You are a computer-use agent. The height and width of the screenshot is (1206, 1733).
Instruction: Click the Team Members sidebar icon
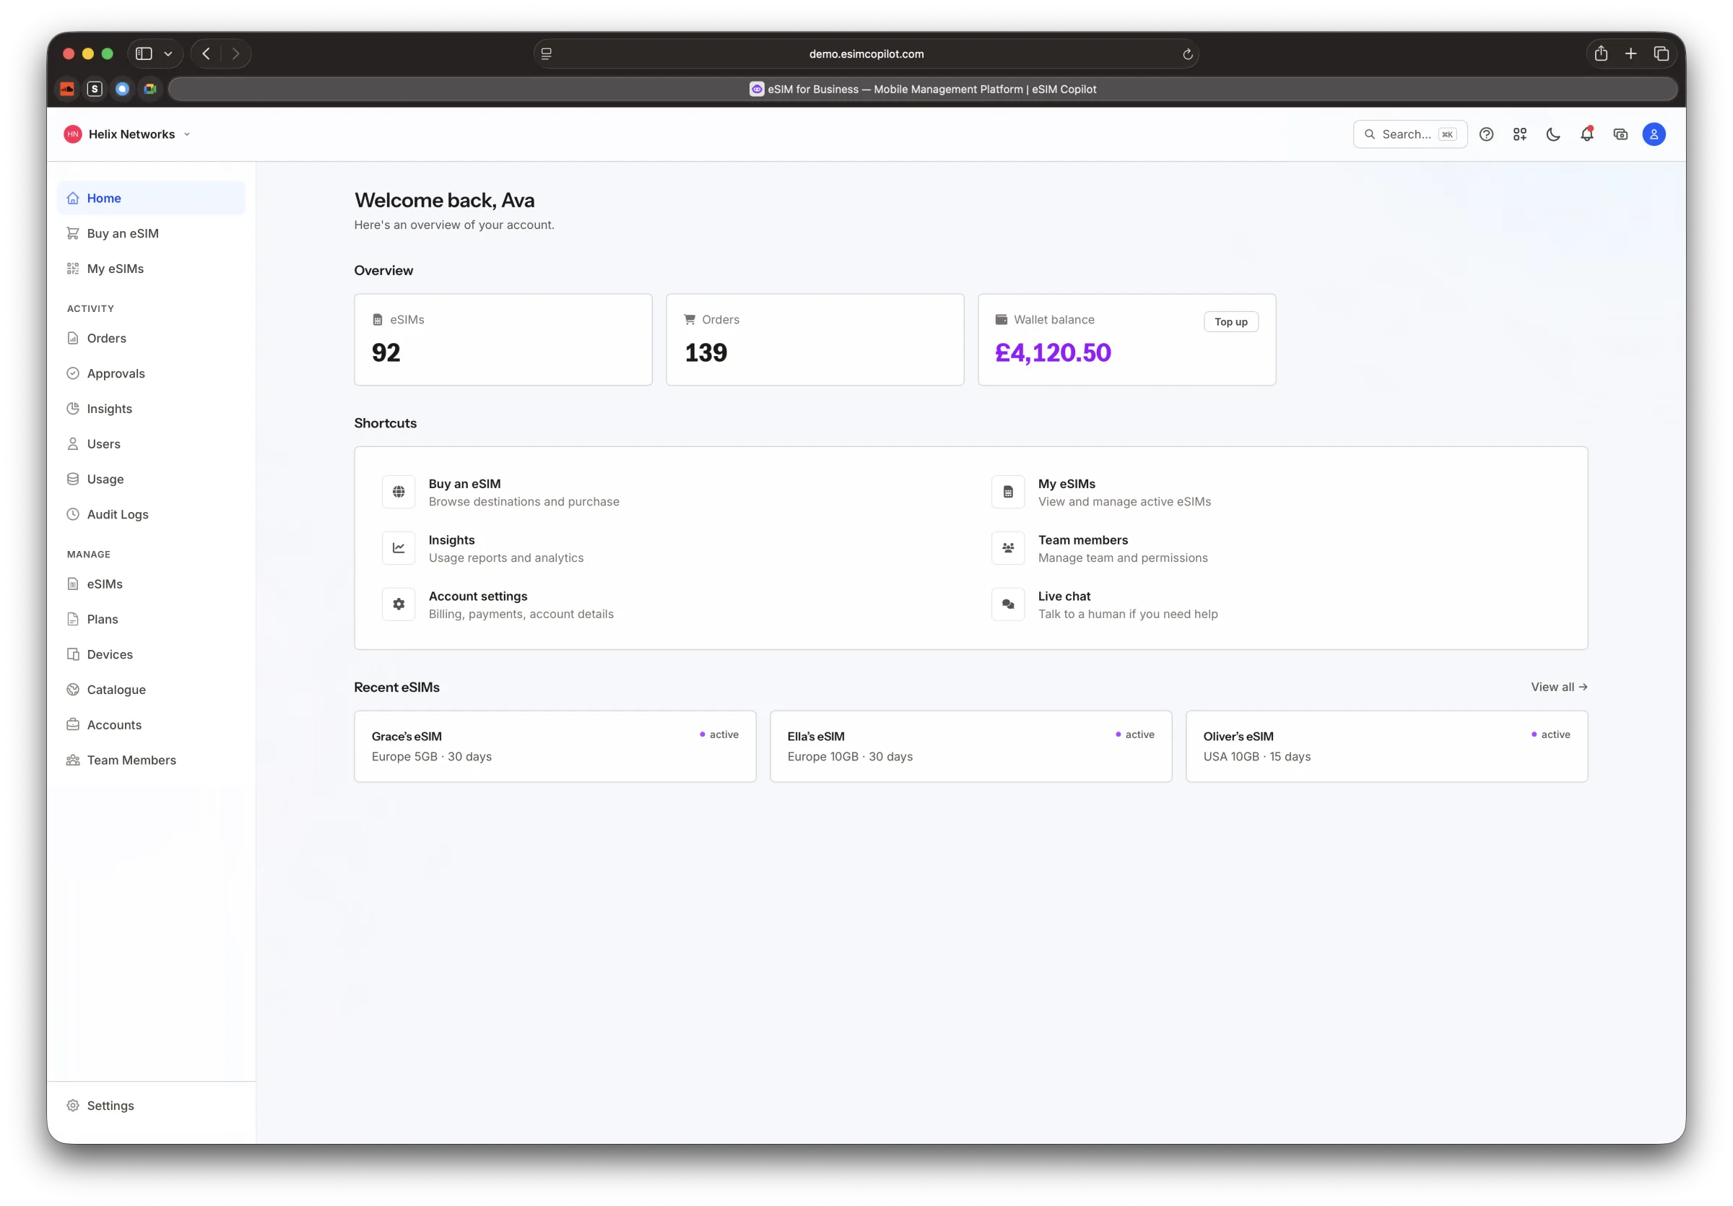pyautogui.click(x=72, y=760)
